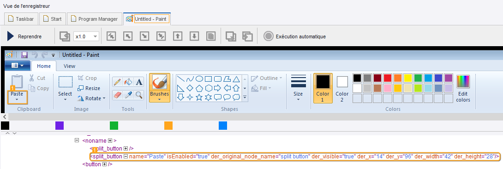Image resolution: width=503 pixels, height=169 pixels.
Task: Select Color 2 background box
Action: point(342,88)
